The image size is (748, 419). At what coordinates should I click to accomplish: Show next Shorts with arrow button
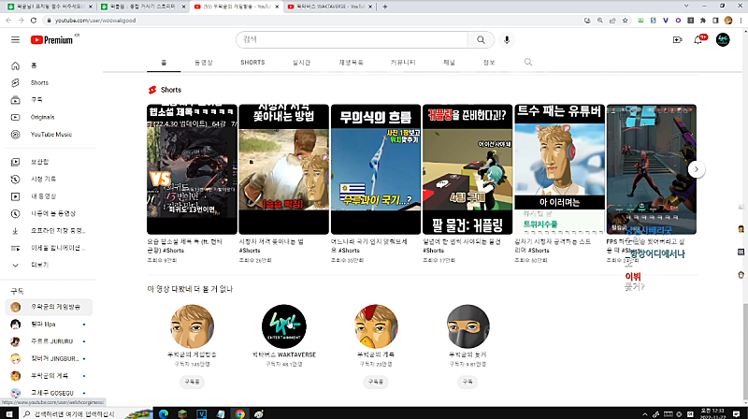697,169
